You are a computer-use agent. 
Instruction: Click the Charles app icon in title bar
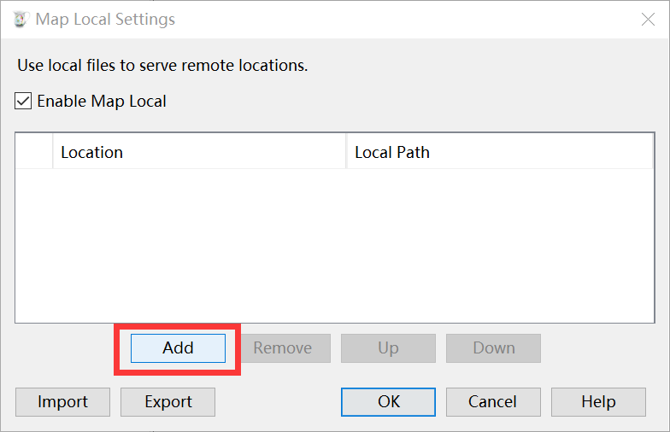[21, 19]
